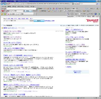Refresh the page using the refresh icon
The width and height of the screenshot is (101, 99).
click(75, 4)
